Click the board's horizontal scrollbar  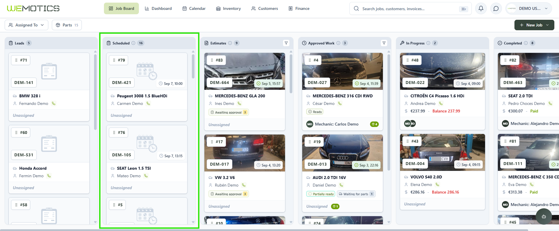click(264, 230)
